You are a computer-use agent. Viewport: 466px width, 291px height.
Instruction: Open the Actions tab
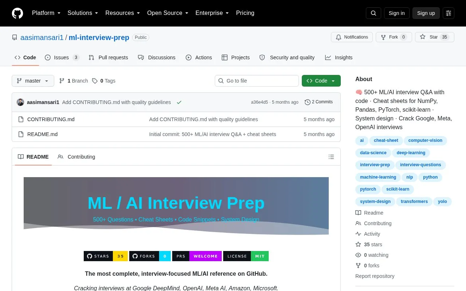pyautogui.click(x=199, y=57)
